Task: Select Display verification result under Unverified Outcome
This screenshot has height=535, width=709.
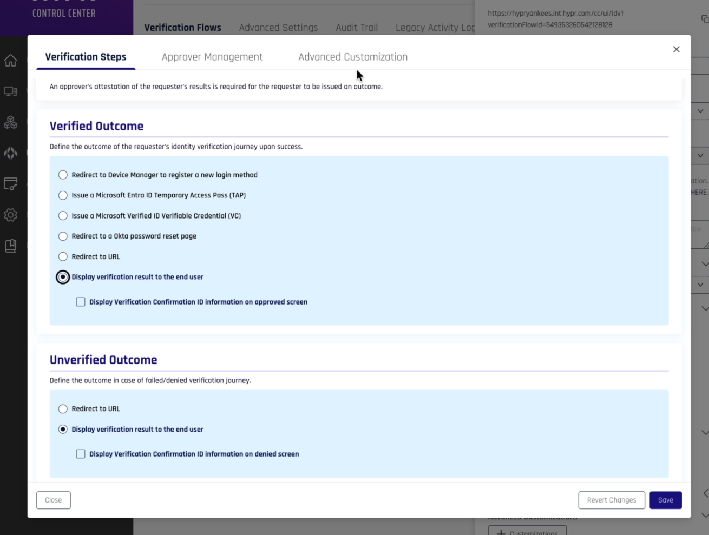Action: point(63,430)
